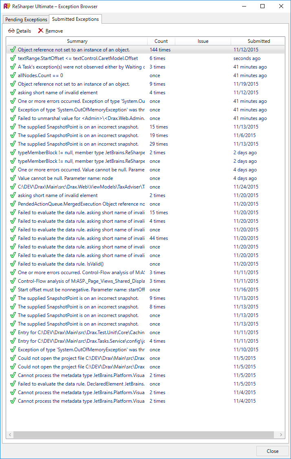Click green check icon for textRange.StartOffset row
The image size is (291, 459).
tap(13, 58)
